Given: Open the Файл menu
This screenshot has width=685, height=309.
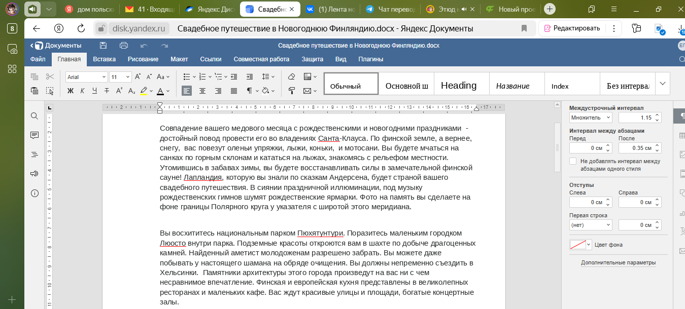Looking at the screenshot, I should 38,59.
